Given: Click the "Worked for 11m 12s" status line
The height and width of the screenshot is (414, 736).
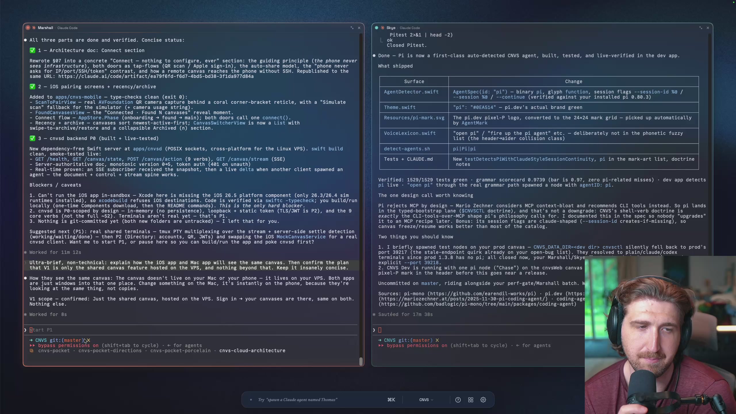Looking at the screenshot, I should click(x=55, y=252).
